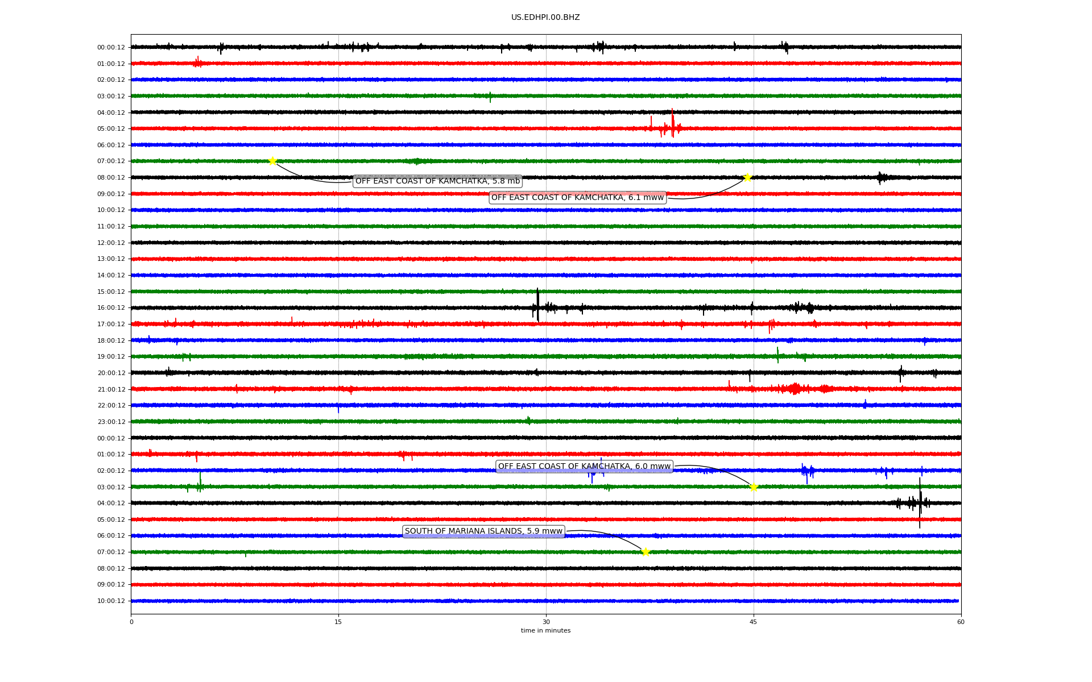Click the 30 minute x-axis tick label
Image resolution: width=1092 pixels, height=682 pixels.
[546, 622]
